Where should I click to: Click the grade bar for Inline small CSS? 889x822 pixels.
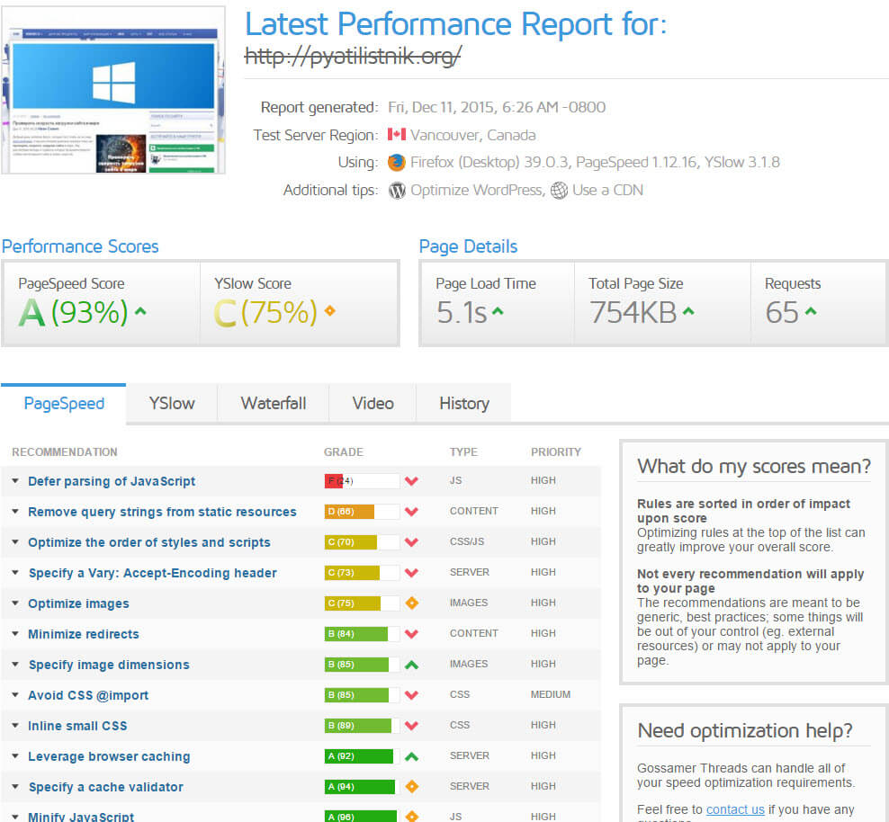362,726
